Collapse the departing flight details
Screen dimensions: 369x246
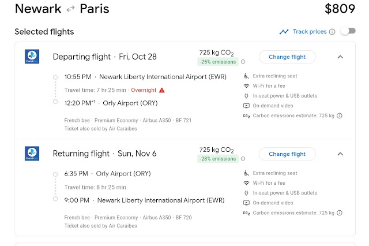[340, 57]
